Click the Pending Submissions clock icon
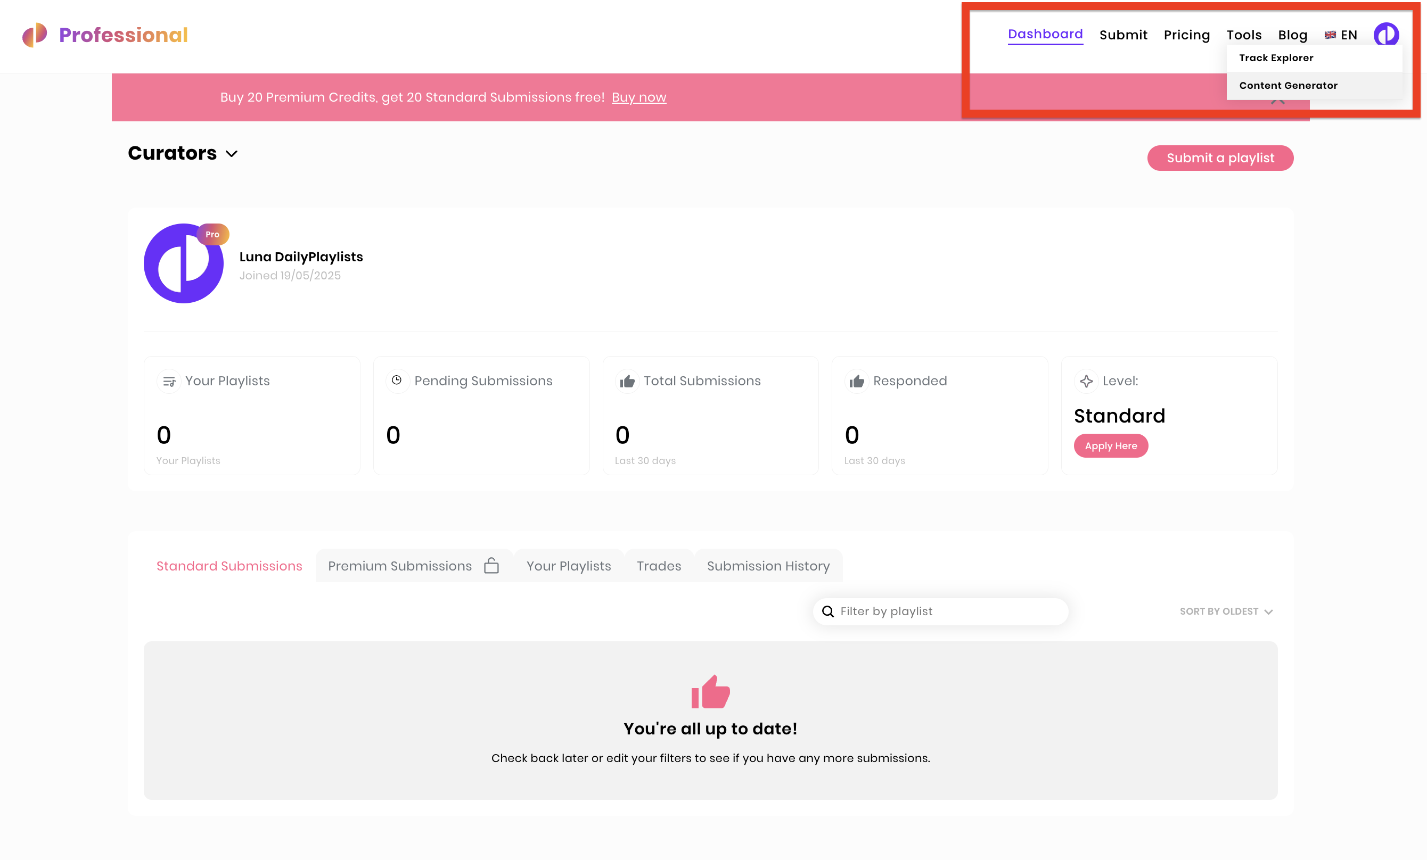The height and width of the screenshot is (860, 1427). pyautogui.click(x=397, y=380)
